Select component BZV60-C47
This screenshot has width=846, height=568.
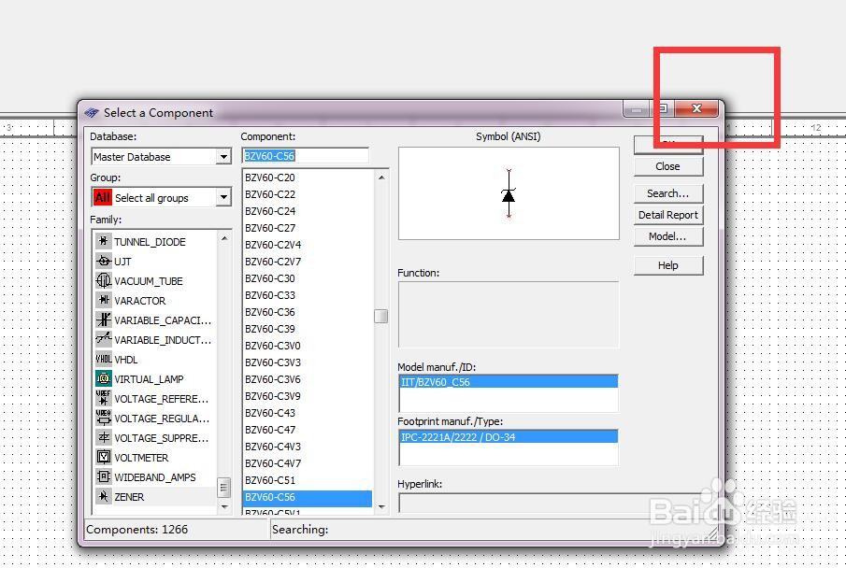(270, 430)
